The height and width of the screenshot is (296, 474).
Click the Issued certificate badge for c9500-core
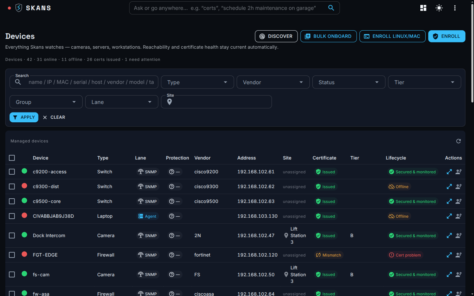click(x=326, y=201)
